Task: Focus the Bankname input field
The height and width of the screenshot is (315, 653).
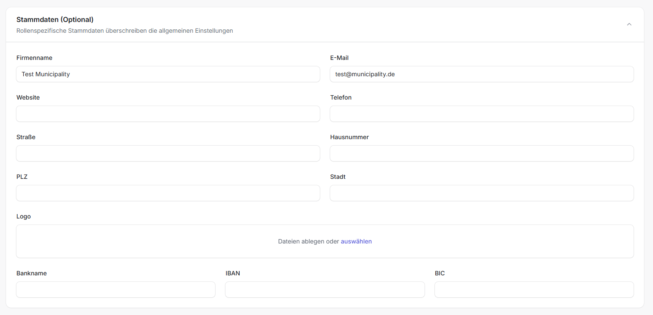Action: coord(116,290)
